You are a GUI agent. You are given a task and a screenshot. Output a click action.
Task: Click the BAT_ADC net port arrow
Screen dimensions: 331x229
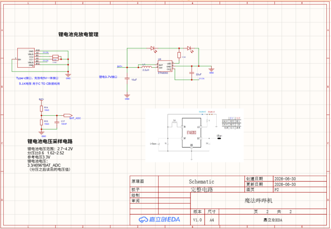(x=68, y=116)
